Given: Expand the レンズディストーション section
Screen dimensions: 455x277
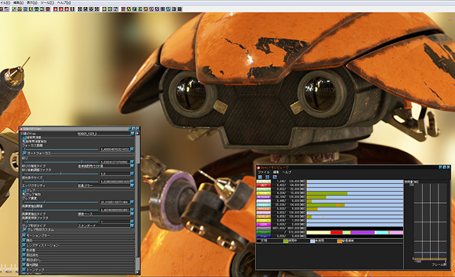Looking at the screenshot, I should [x=24, y=245].
